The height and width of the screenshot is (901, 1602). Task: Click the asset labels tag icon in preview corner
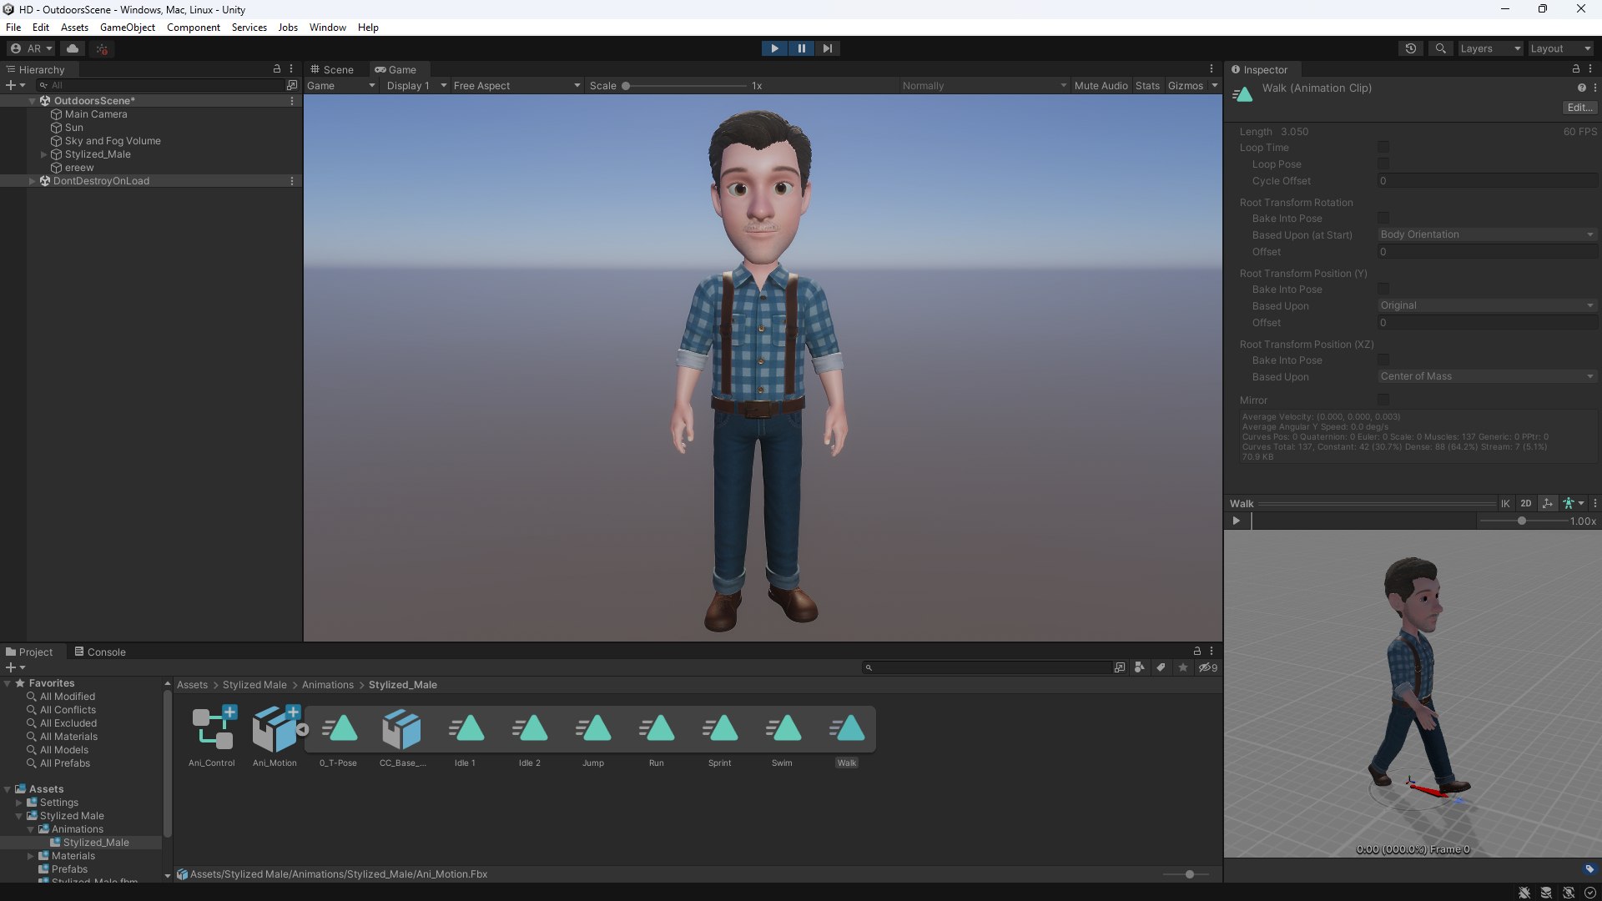[x=1589, y=868]
